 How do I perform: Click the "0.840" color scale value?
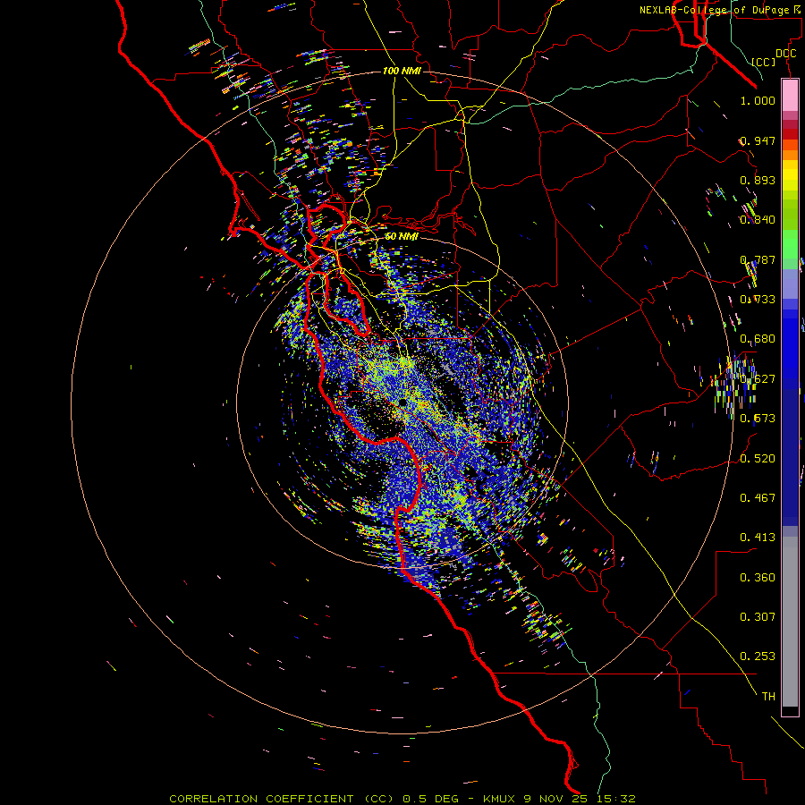tap(758, 220)
